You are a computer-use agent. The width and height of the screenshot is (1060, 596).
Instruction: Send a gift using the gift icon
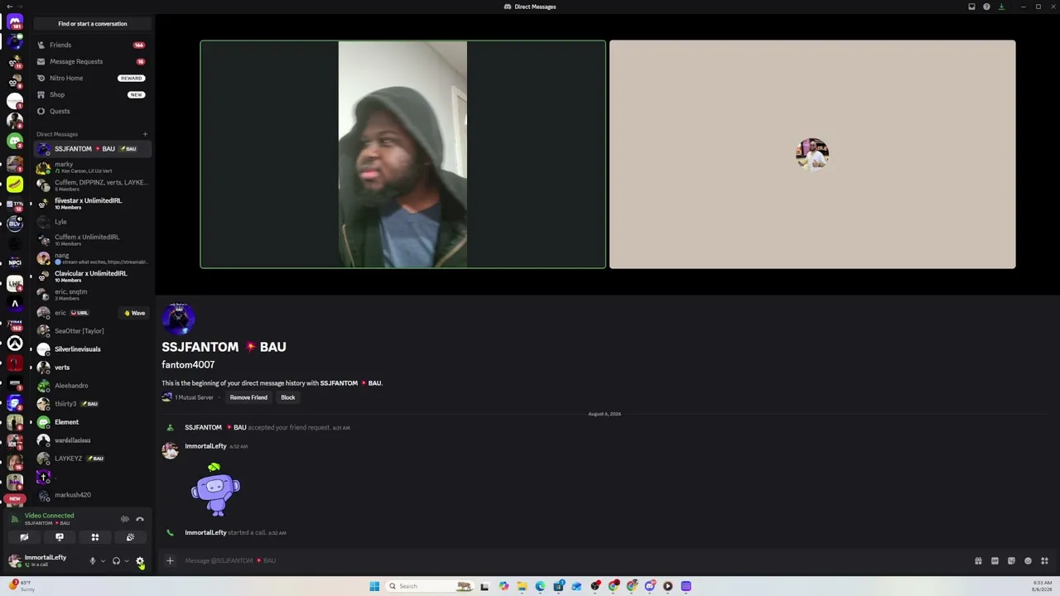tap(978, 561)
